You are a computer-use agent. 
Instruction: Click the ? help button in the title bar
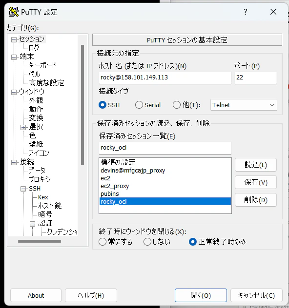[x=246, y=12]
